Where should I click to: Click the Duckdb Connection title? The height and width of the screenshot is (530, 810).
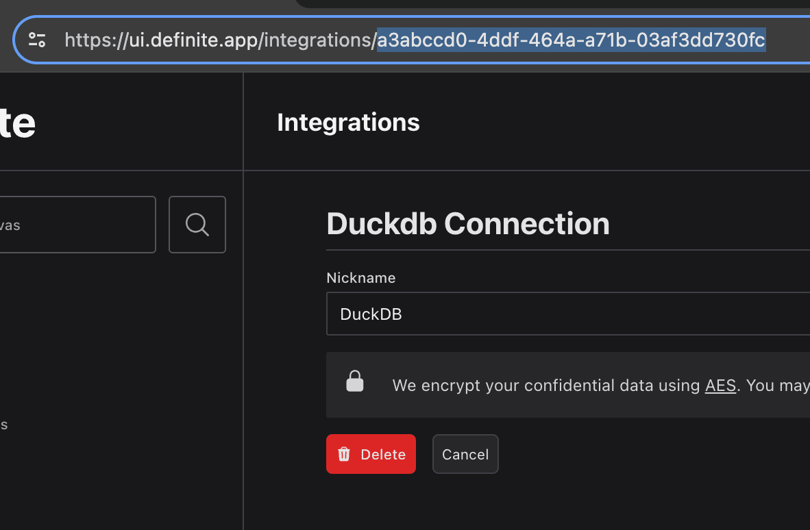[468, 224]
